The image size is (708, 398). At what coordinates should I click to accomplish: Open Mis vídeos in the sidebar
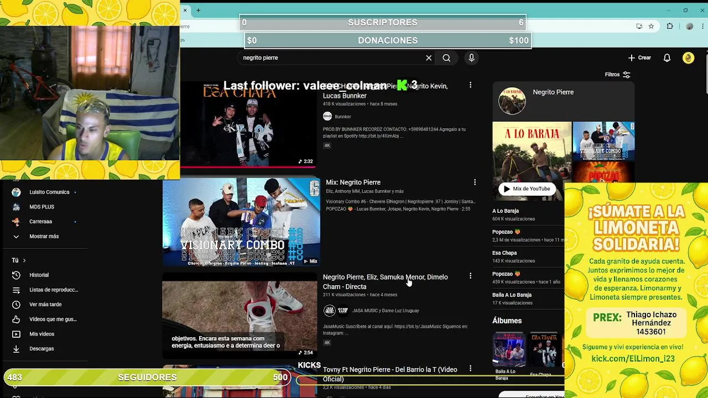click(41, 334)
